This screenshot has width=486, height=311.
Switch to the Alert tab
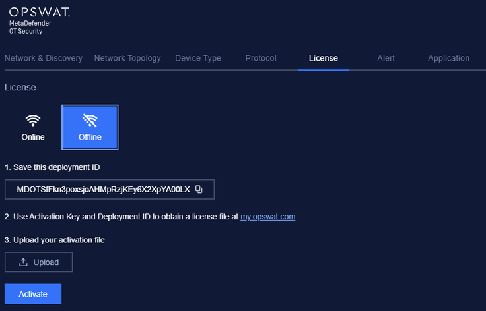[x=386, y=58]
